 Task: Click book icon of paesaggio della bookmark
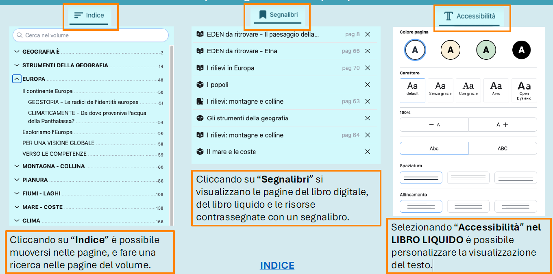coord(200,34)
